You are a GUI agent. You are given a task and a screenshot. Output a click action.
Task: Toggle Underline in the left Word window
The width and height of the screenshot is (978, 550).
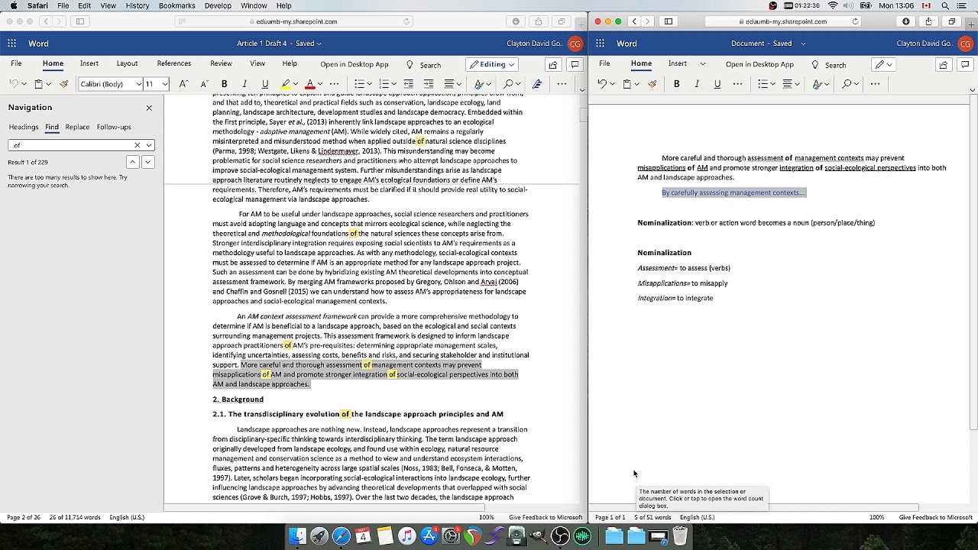coord(265,83)
